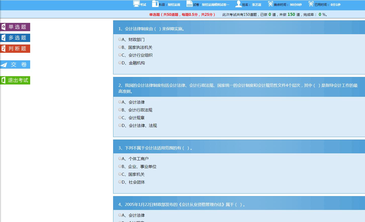Click the paper plane icon on 交卷
The height and width of the screenshot is (222, 365).
click(x=4, y=65)
